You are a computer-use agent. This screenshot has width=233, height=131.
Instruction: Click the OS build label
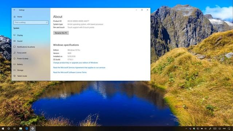click(57, 60)
